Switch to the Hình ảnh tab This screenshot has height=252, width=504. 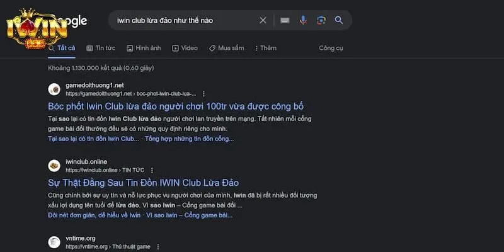(x=144, y=48)
